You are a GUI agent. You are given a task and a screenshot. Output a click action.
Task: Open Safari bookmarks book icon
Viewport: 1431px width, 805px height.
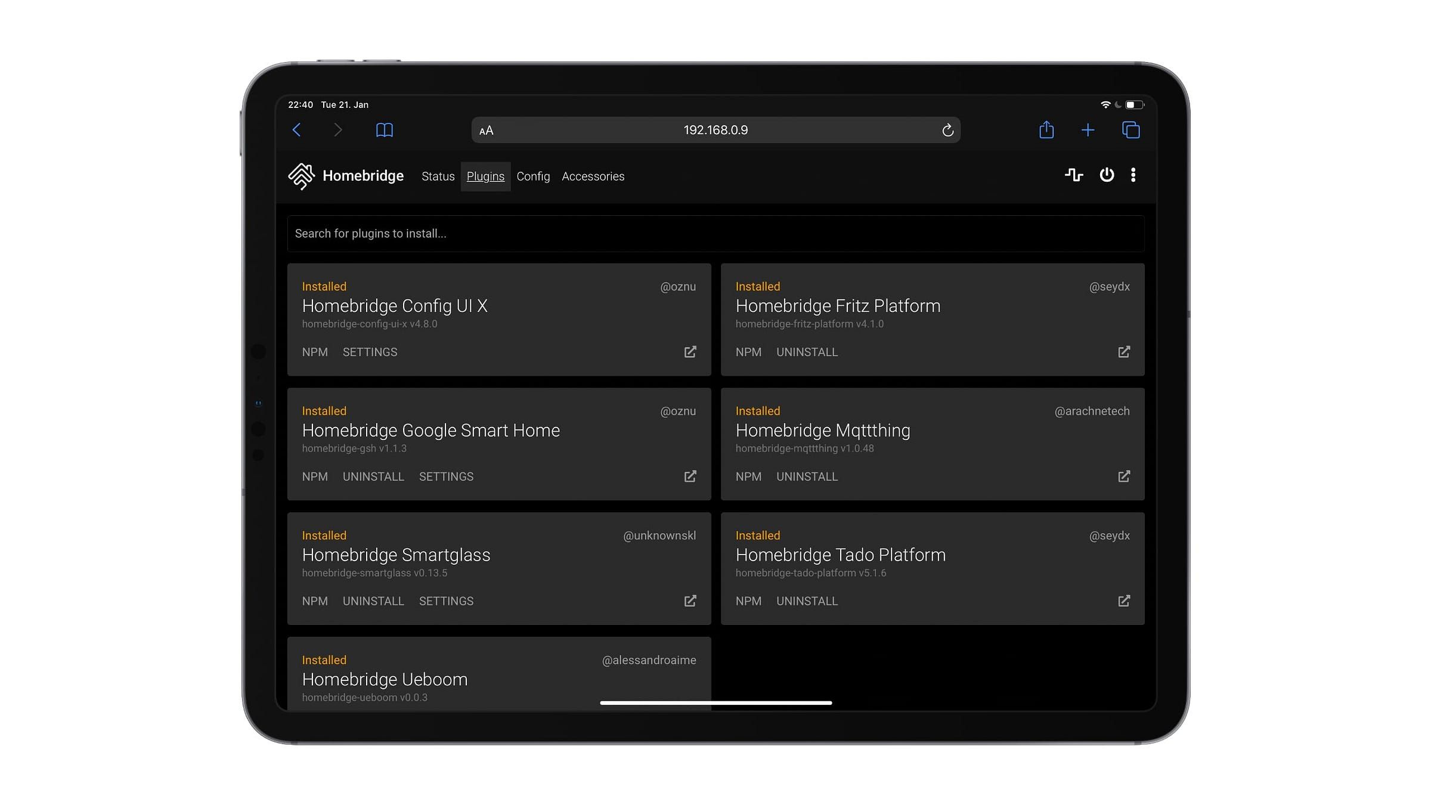point(385,130)
